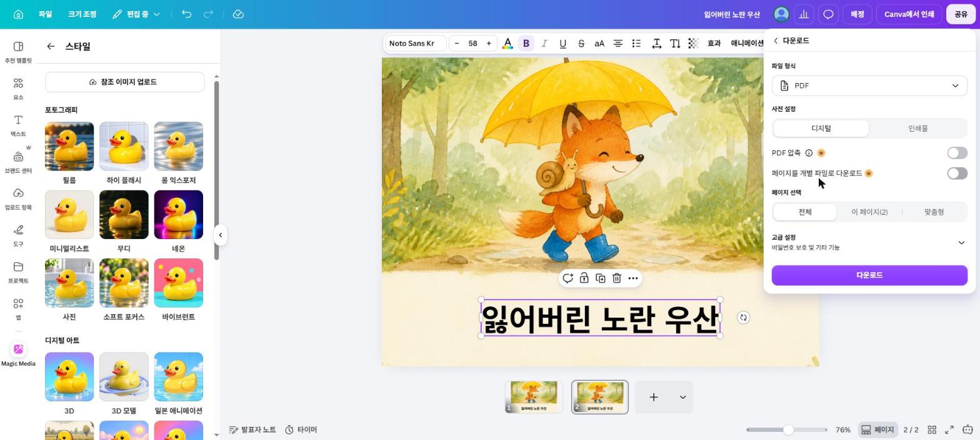Screen dimensions: 980x440
Task: Collapse the left side panel
Action: click(220, 235)
